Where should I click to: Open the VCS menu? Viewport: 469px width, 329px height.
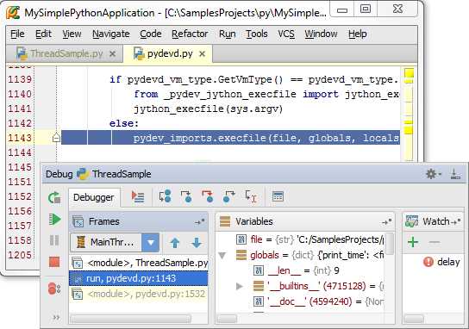pyautogui.click(x=286, y=34)
